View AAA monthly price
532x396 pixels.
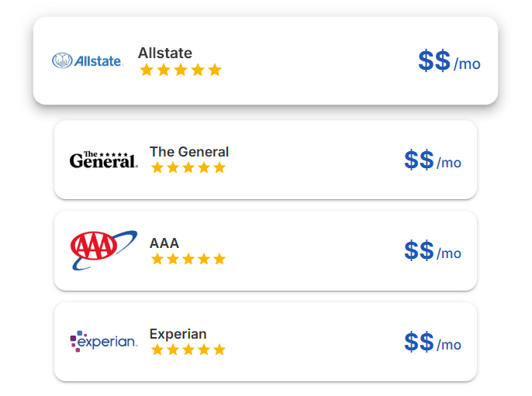432,251
